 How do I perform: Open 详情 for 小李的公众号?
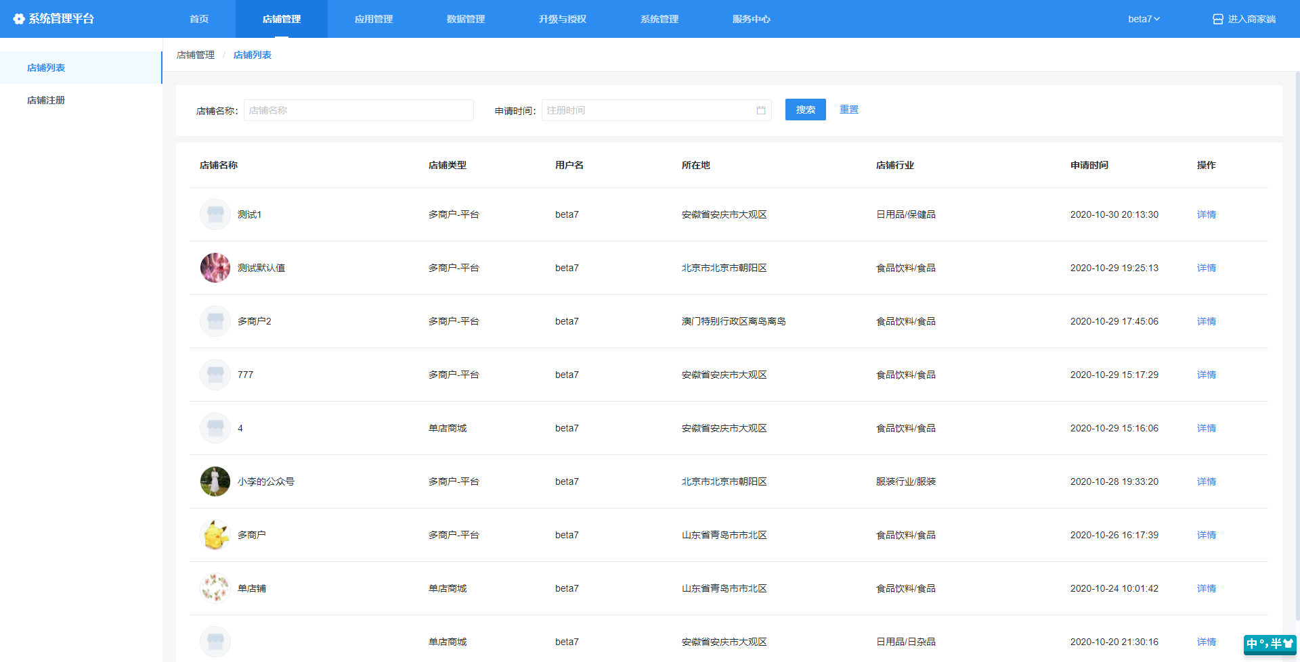[1207, 481]
